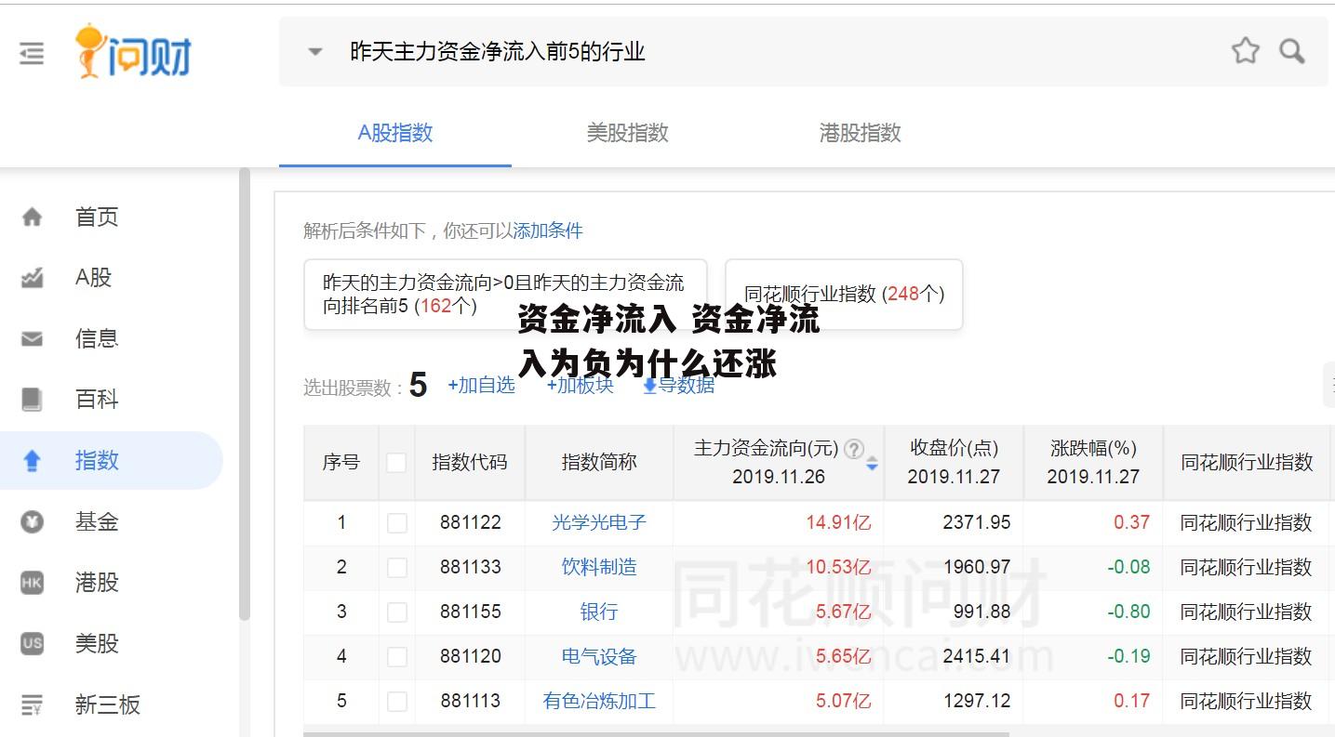Image resolution: width=1335 pixels, height=737 pixels.
Task: Click the sidebar vertical scrollbar
Action: pos(245,393)
